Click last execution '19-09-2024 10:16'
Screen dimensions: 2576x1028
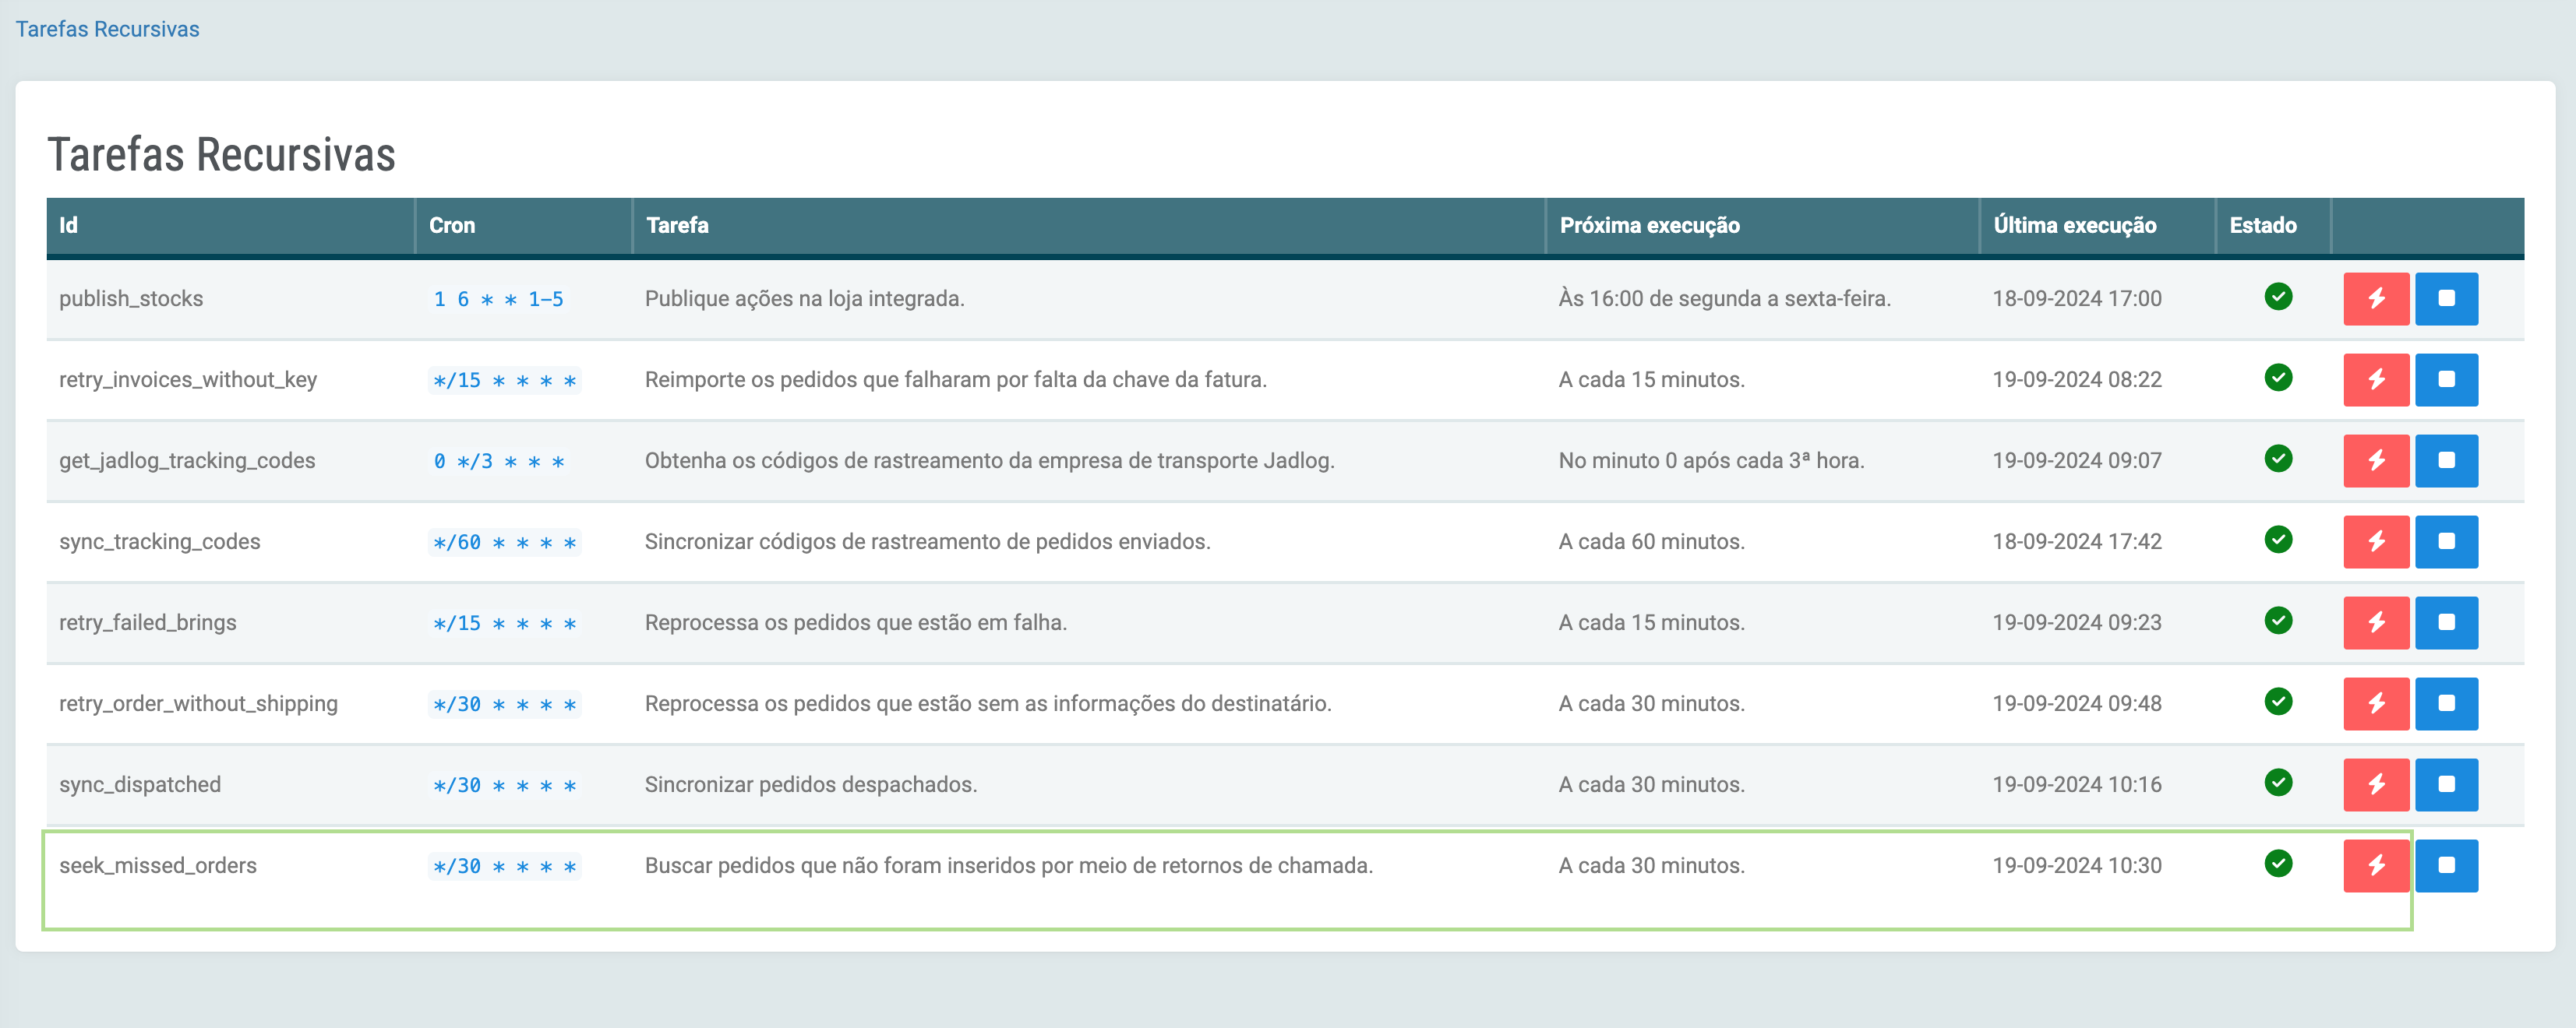click(x=2077, y=784)
